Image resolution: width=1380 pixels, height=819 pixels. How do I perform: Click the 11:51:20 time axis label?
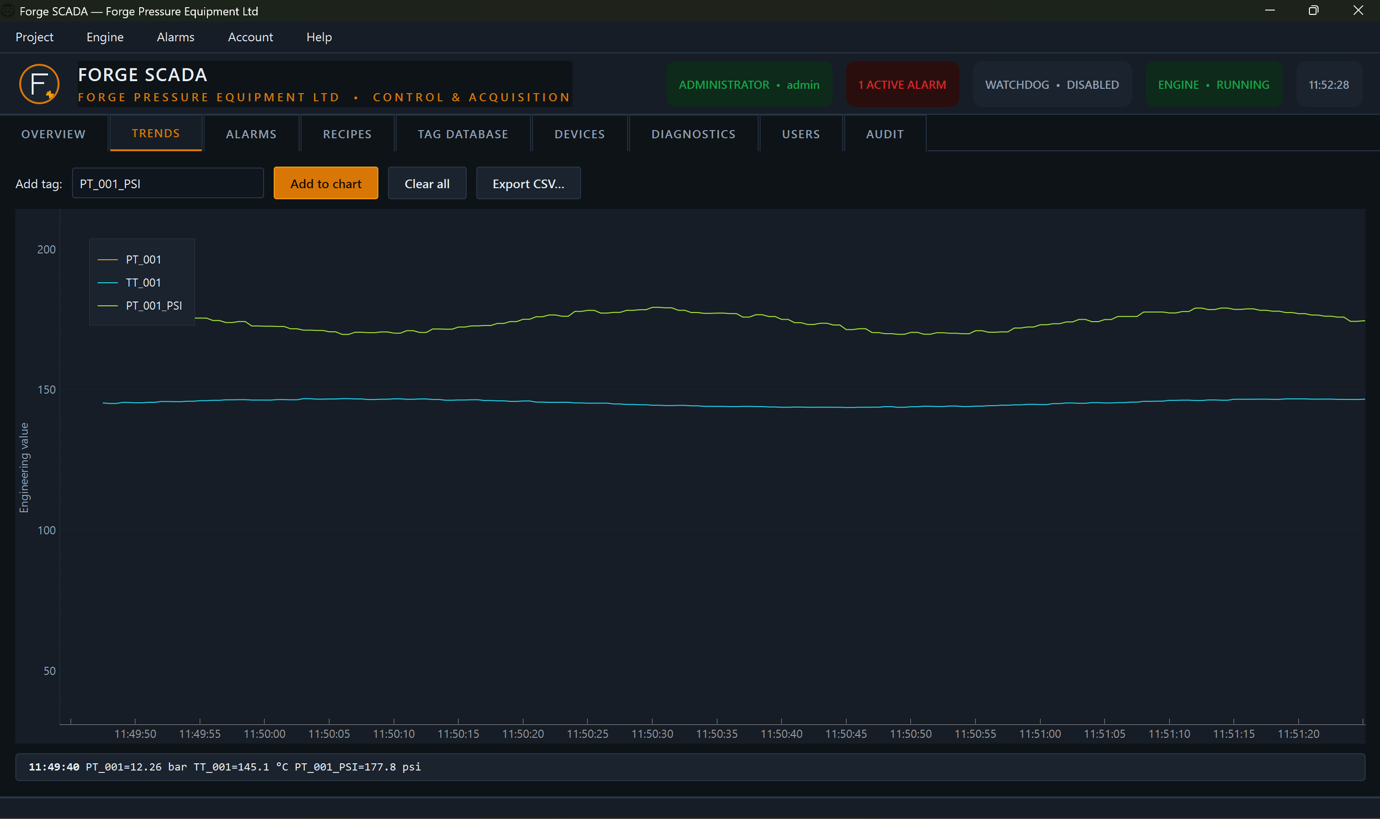click(1298, 734)
